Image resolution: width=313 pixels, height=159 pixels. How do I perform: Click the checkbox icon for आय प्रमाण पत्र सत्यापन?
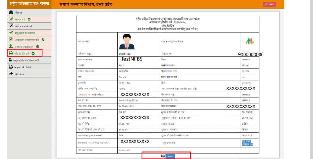pos(11,40)
